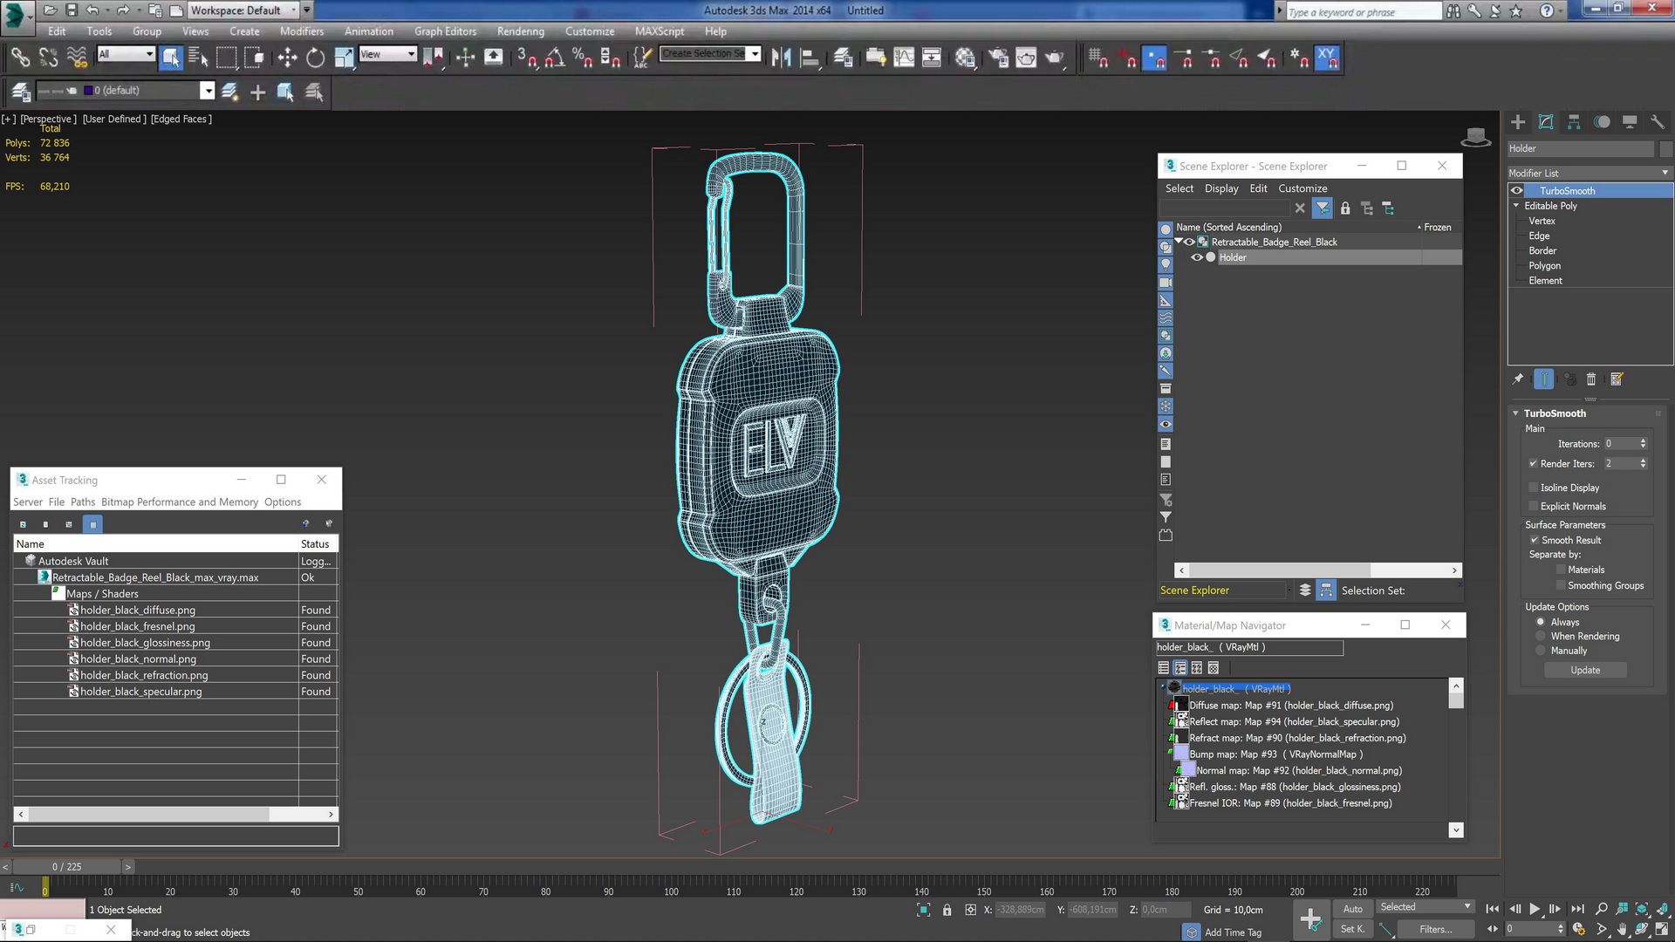Open the Modifiers menu
Viewport: 1675px width, 942px height.
tap(301, 31)
